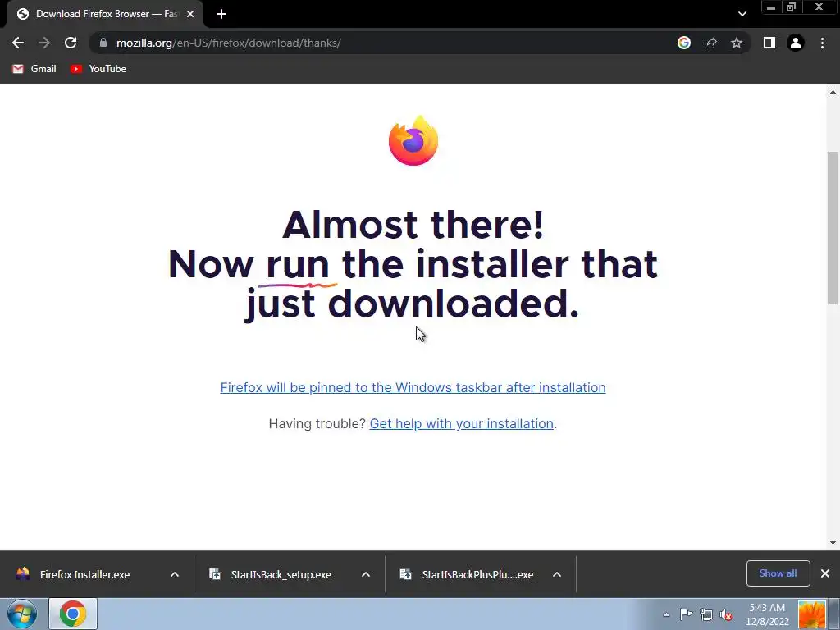Open the Firefox pinned to taskbar link
The image size is (840, 630).
pos(413,387)
